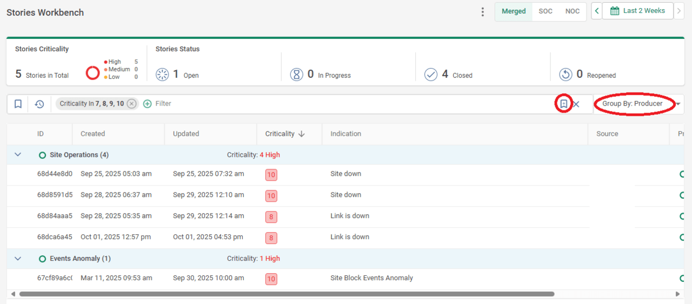Viewport: 692px width, 304px height.
Task: Go to previous time period arrow
Action: pyautogui.click(x=596, y=11)
